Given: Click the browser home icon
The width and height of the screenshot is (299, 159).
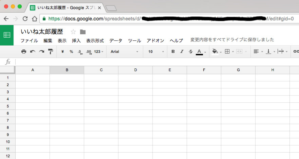Looking at the screenshot, I should [x=34, y=19].
